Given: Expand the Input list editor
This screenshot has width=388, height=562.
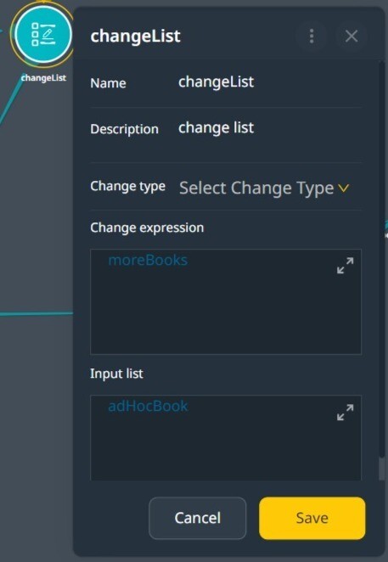Looking at the screenshot, I should pyautogui.click(x=345, y=413).
